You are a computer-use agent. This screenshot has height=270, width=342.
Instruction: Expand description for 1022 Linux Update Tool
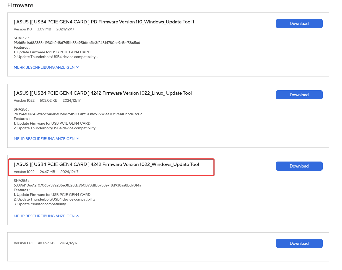pos(46,139)
